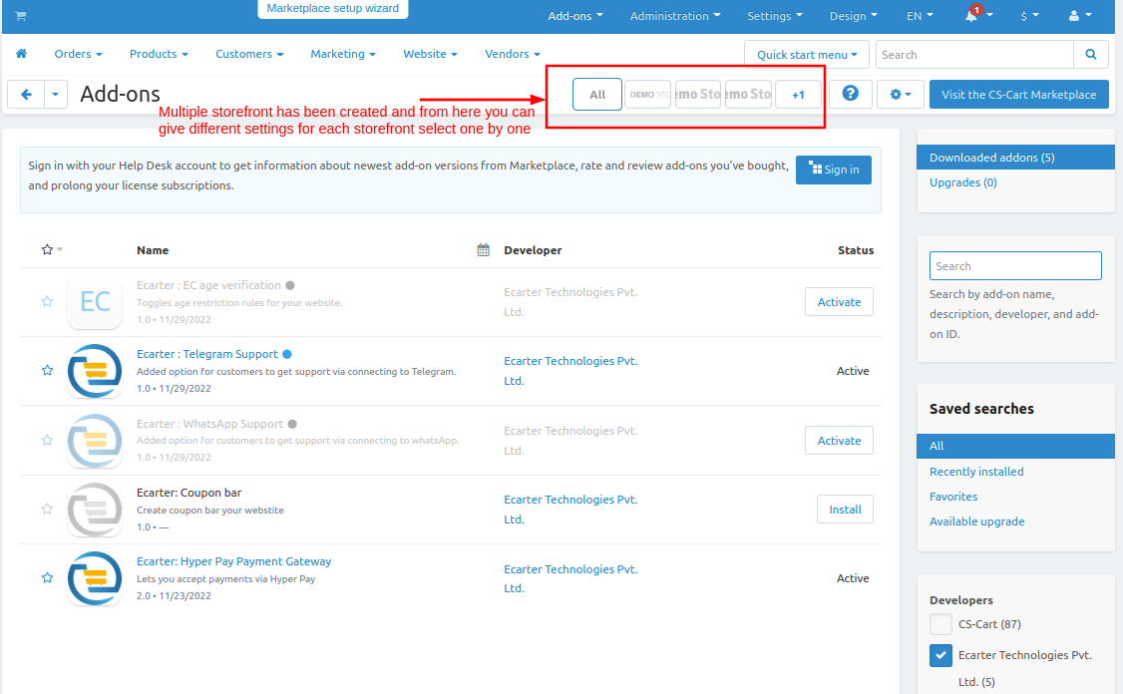Open the help question mark icon

[850, 94]
